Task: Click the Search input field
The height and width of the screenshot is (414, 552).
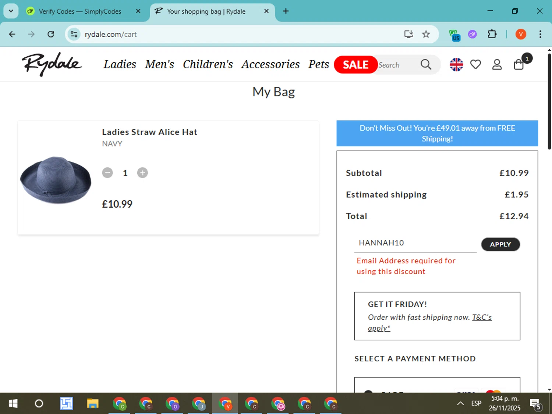Action: tap(398, 65)
